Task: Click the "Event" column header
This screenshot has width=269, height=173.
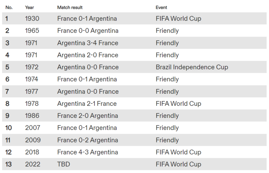Action: click(x=161, y=7)
